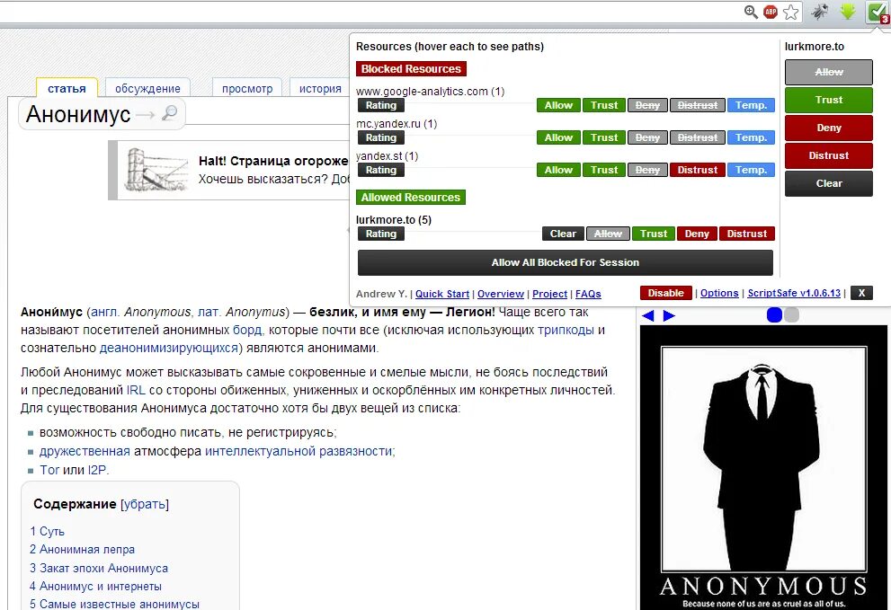This screenshot has width=891, height=610.
Task: Disable ScriptSafe with the Disable button
Action: [665, 293]
